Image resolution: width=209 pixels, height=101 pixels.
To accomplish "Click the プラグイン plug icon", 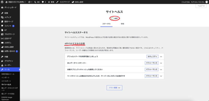I will (2, 61).
